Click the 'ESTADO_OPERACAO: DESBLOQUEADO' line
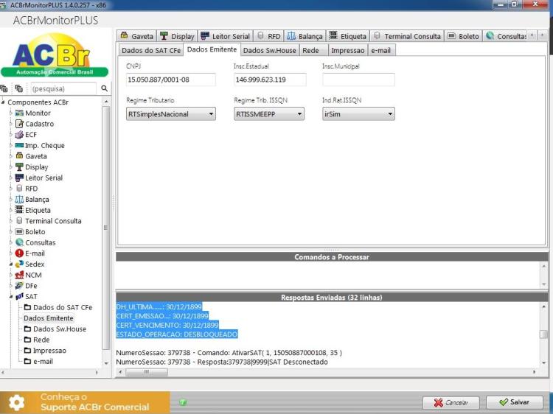 (x=177, y=334)
